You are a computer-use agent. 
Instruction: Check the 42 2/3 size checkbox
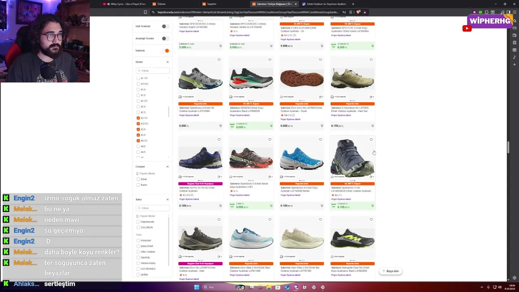138,101
